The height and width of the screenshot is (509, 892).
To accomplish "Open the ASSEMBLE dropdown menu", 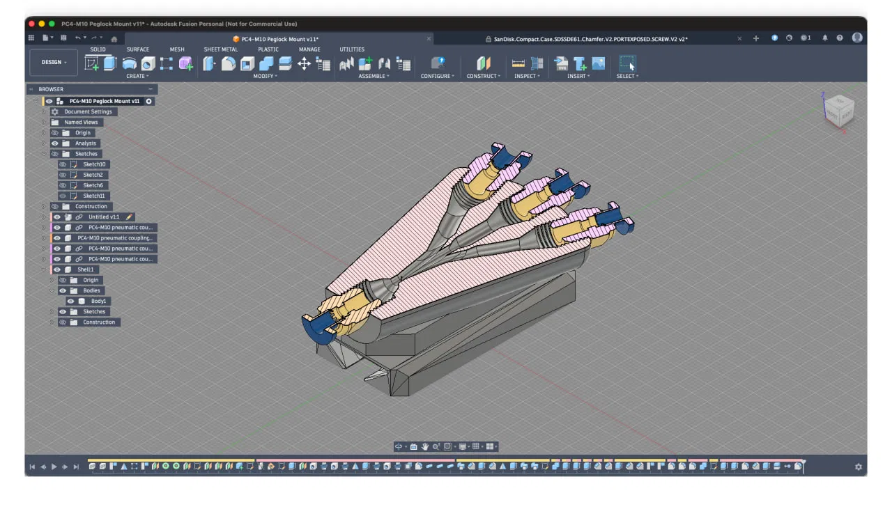I will tap(374, 76).
